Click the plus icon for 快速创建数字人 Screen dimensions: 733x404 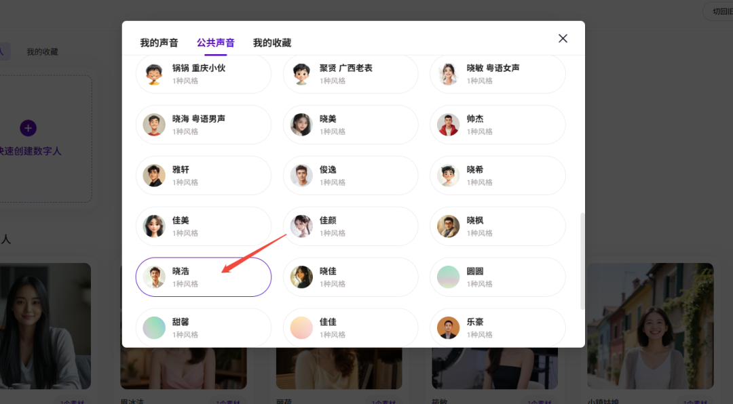pos(28,128)
